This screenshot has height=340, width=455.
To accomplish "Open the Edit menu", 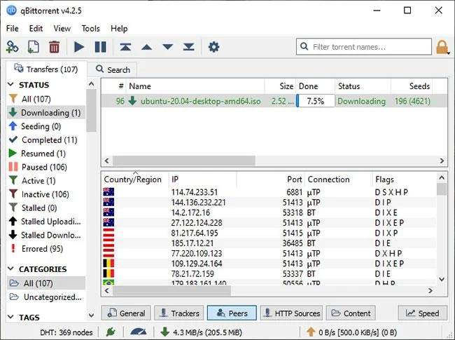I will click(36, 29).
